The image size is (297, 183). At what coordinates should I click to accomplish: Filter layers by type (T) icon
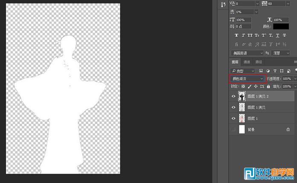(275, 71)
